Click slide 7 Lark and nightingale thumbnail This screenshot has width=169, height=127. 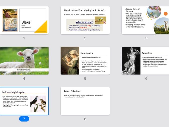(24, 101)
